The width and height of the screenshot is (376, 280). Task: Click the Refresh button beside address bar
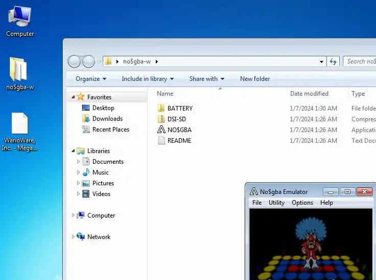(x=333, y=61)
